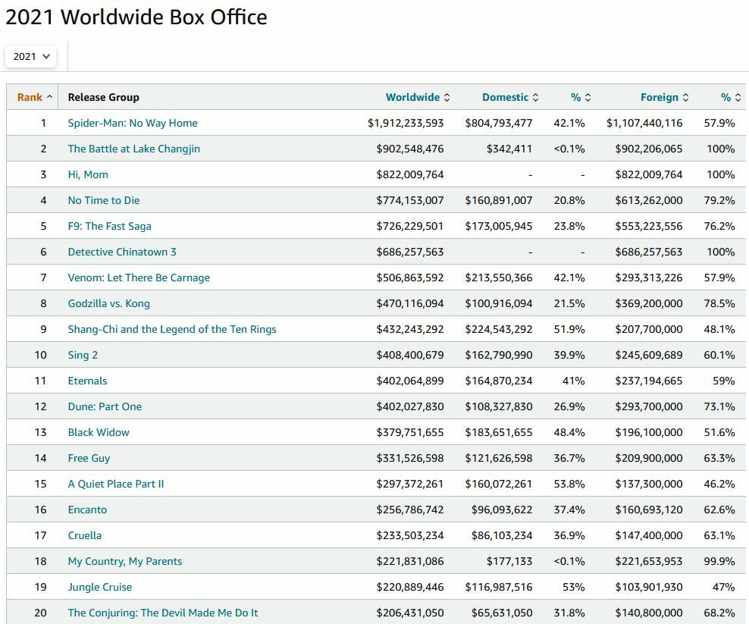Select foreign value $686,257,563
Screen dimensions: 749x624
649,252
